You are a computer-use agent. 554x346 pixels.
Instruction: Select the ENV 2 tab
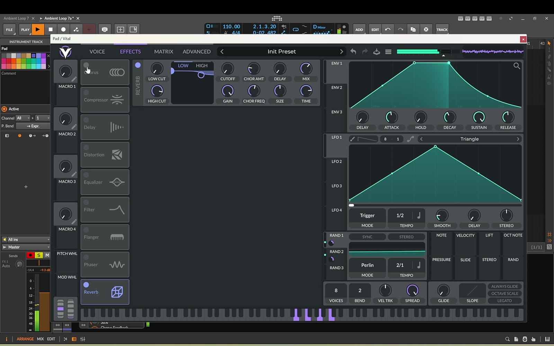pos(337,88)
